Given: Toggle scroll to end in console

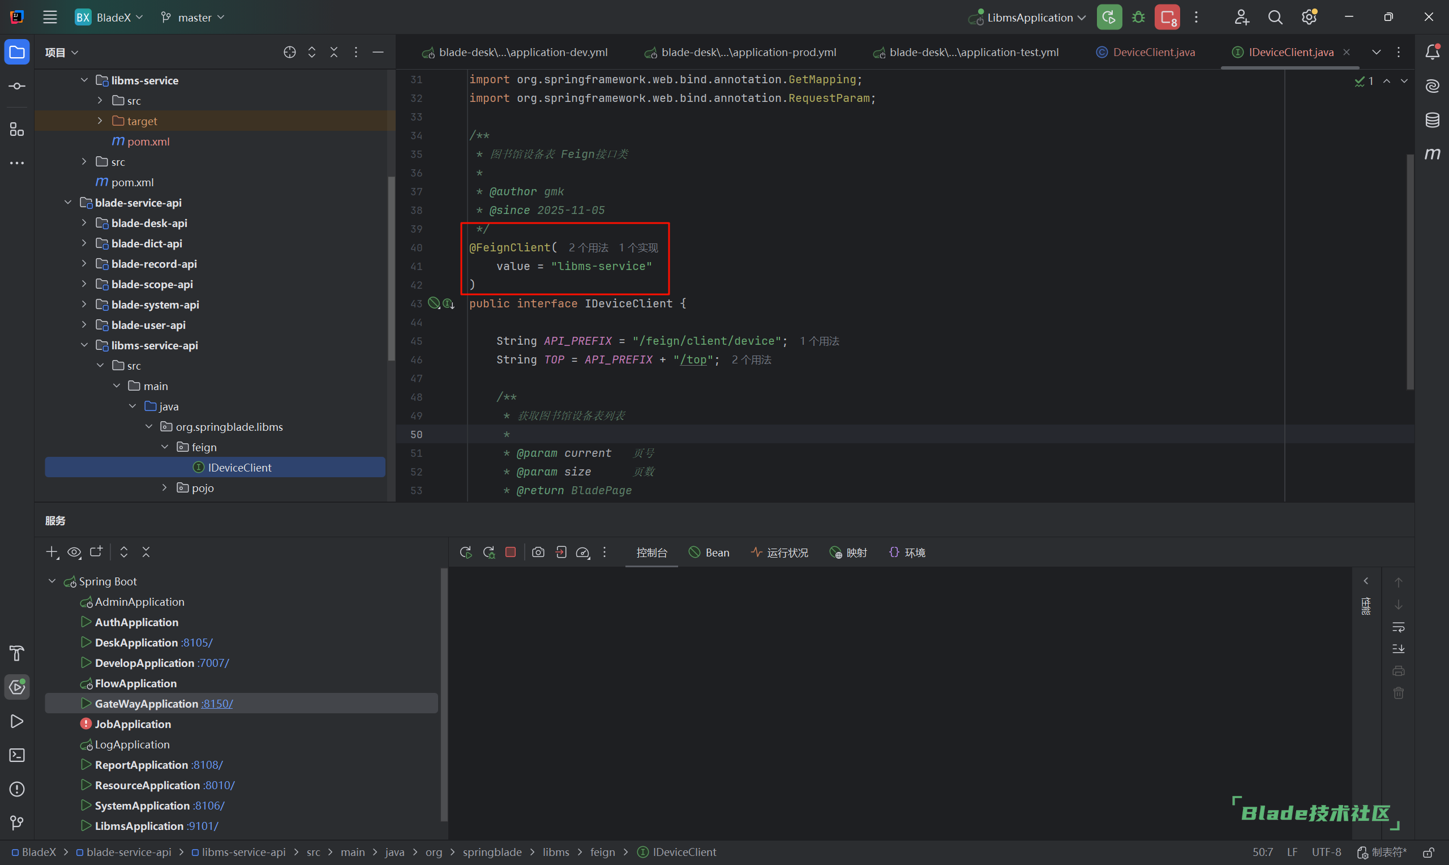Looking at the screenshot, I should [x=1398, y=649].
